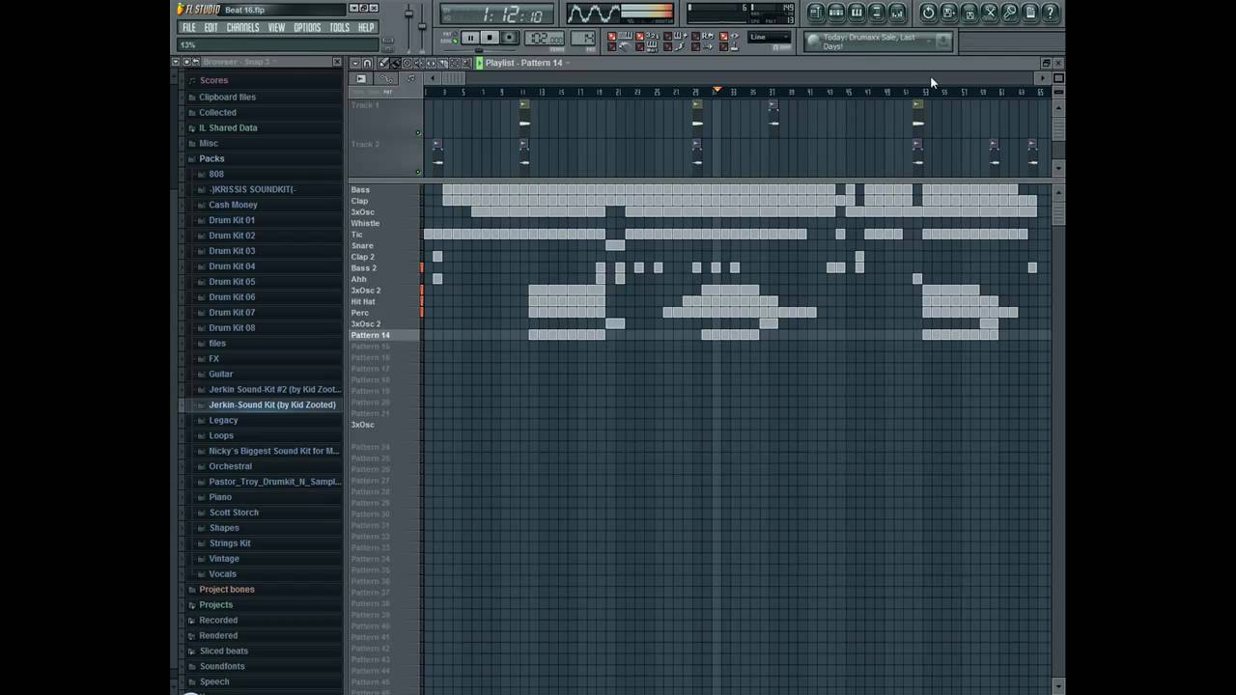Open the playlist options menu arrow

point(355,63)
